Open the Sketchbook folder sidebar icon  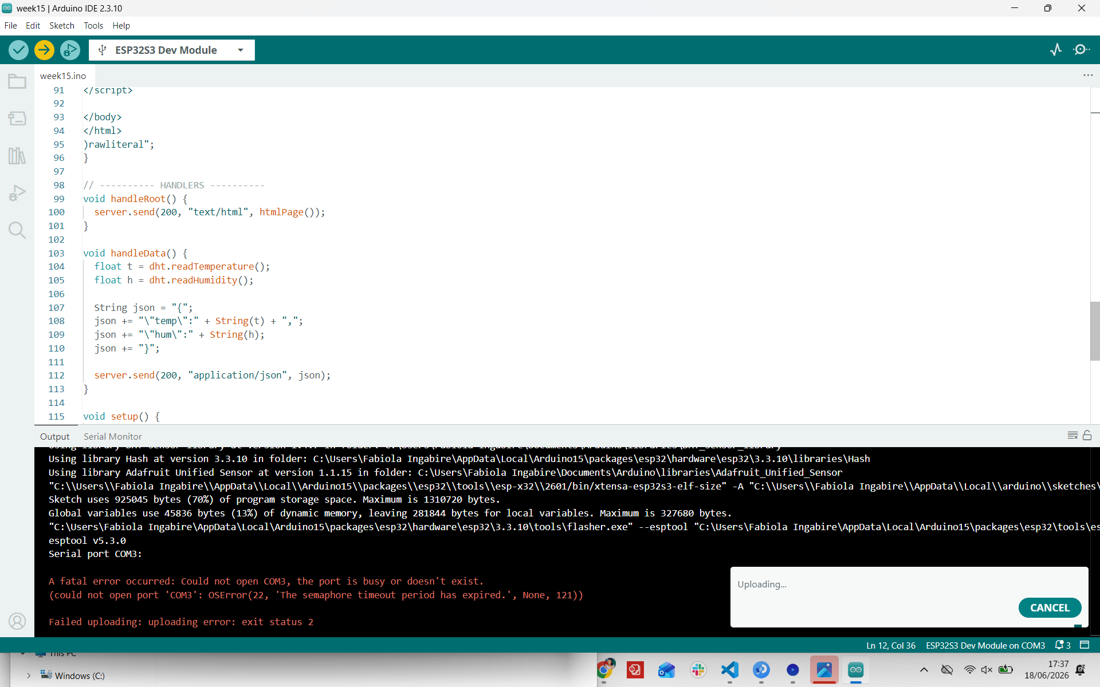point(17,81)
